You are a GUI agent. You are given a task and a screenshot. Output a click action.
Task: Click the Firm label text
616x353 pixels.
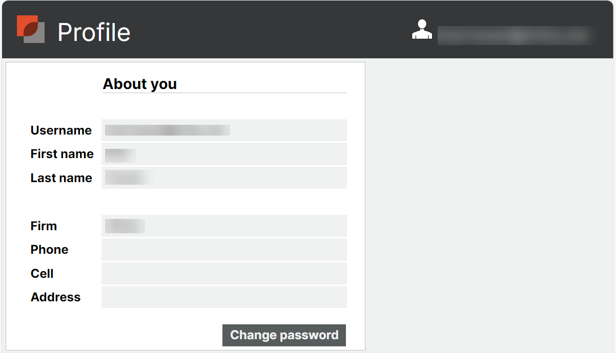[x=44, y=226]
